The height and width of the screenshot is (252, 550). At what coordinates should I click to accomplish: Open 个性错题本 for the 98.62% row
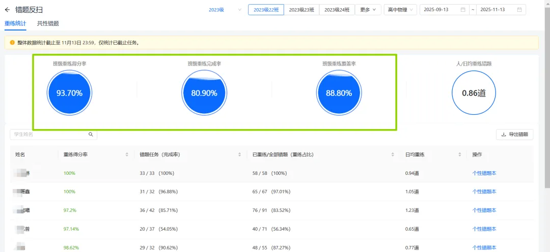[484, 248]
